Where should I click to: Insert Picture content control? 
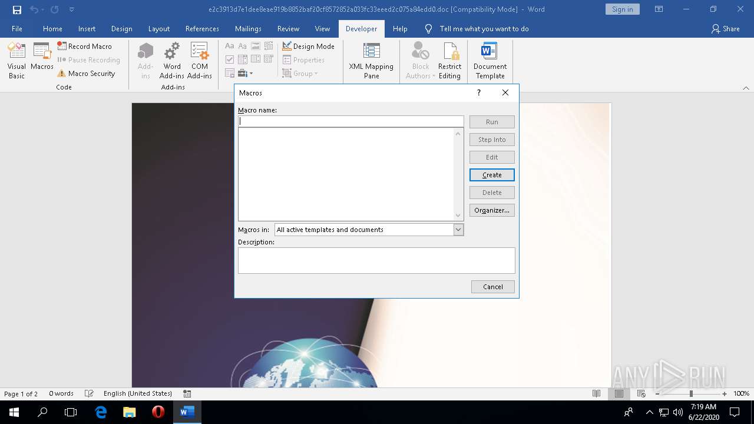click(256, 46)
